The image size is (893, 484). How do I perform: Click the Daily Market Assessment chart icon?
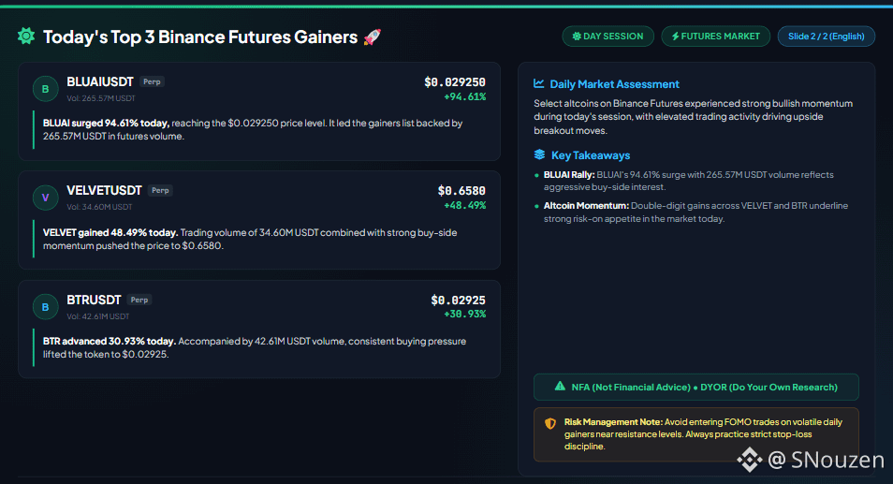pyautogui.click(x=538, y=83)
